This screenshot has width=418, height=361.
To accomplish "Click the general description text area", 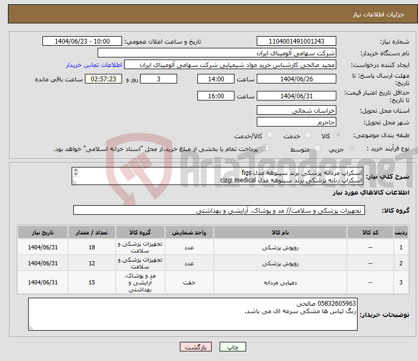I will [217, 176].
